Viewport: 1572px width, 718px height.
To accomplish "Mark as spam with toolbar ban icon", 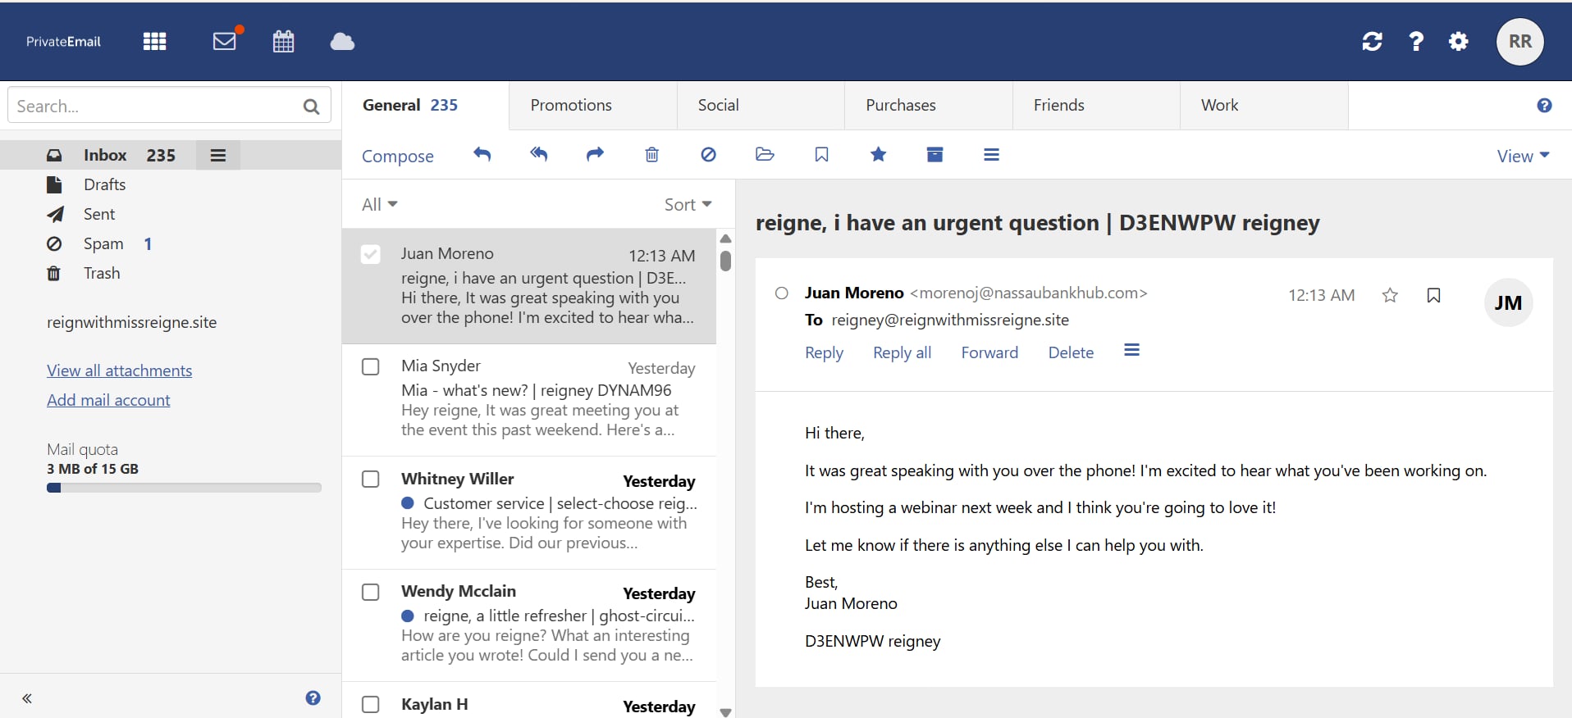I will coord(709,154).
